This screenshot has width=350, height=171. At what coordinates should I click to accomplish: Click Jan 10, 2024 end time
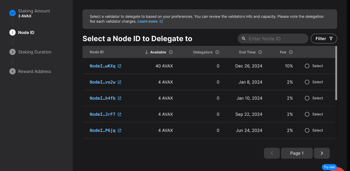250,98
